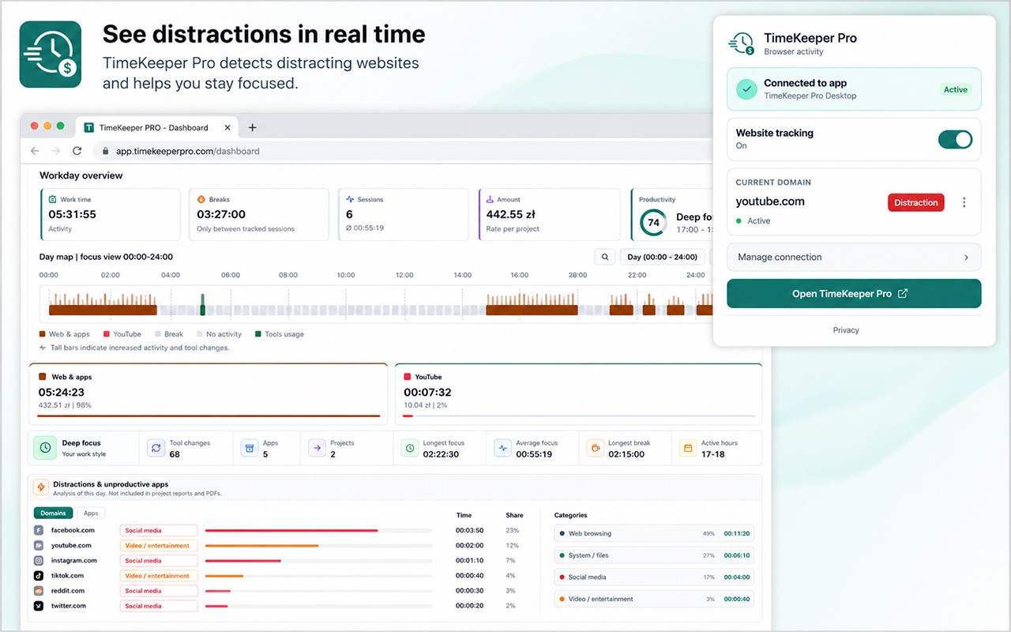Screen dimensions: 1011x632
Task: Click the YouTube legend color swatch
Action: (x=107, y=334)
